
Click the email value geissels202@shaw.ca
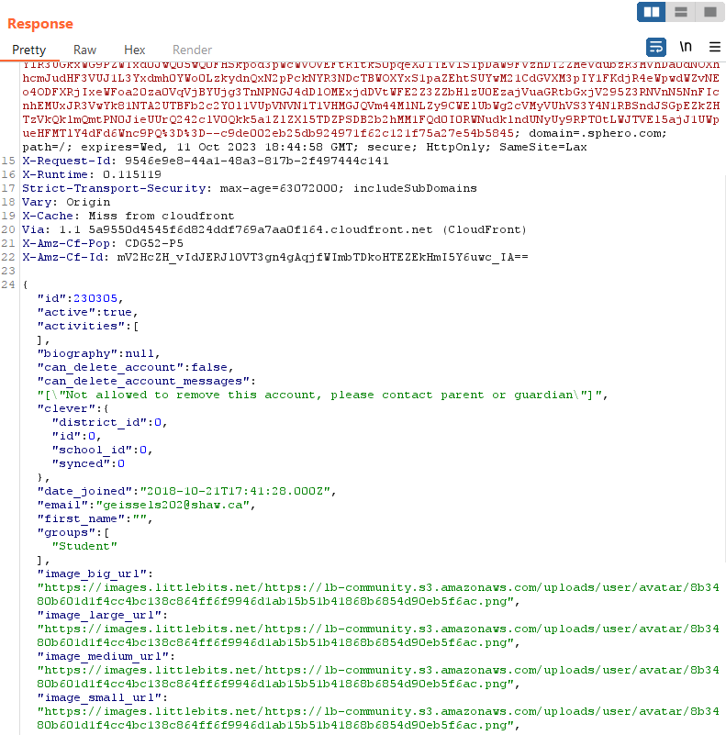tap(173, 505)
